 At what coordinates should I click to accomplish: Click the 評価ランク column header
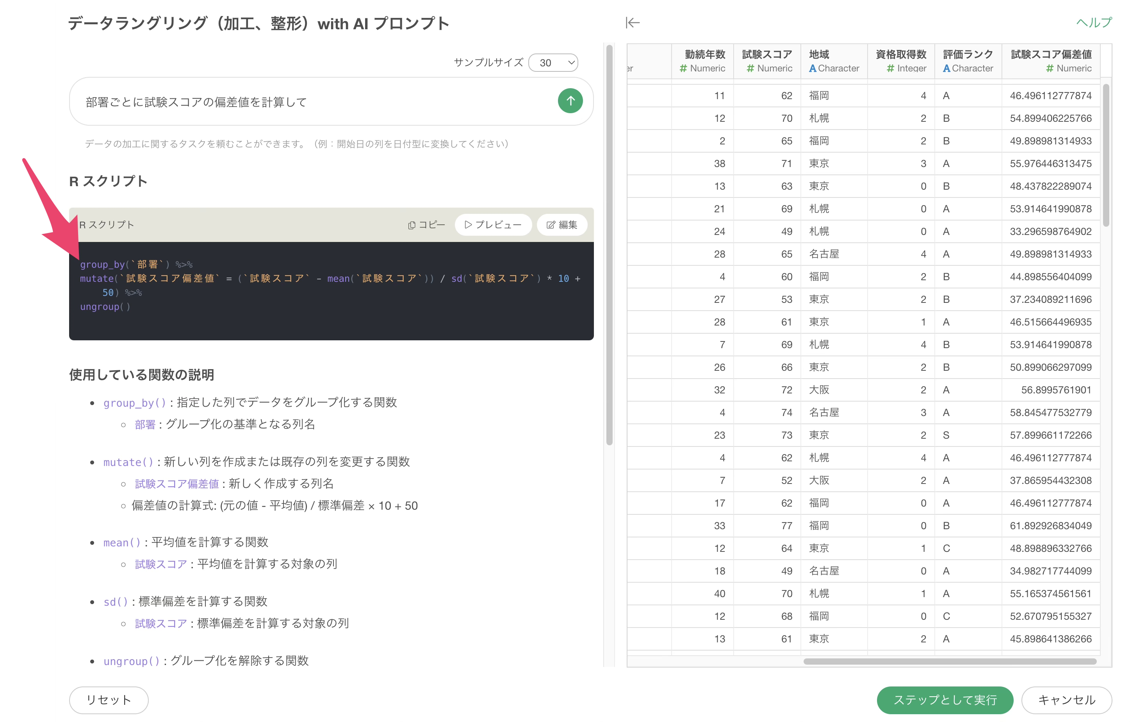[968, 54]
